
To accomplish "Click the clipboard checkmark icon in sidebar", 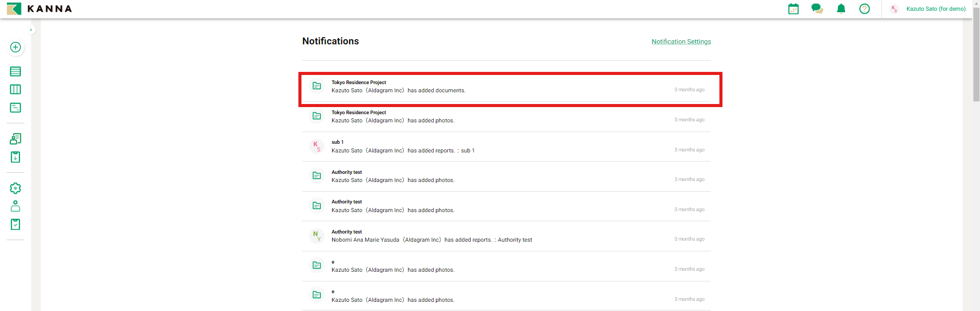I will (15, 224).
